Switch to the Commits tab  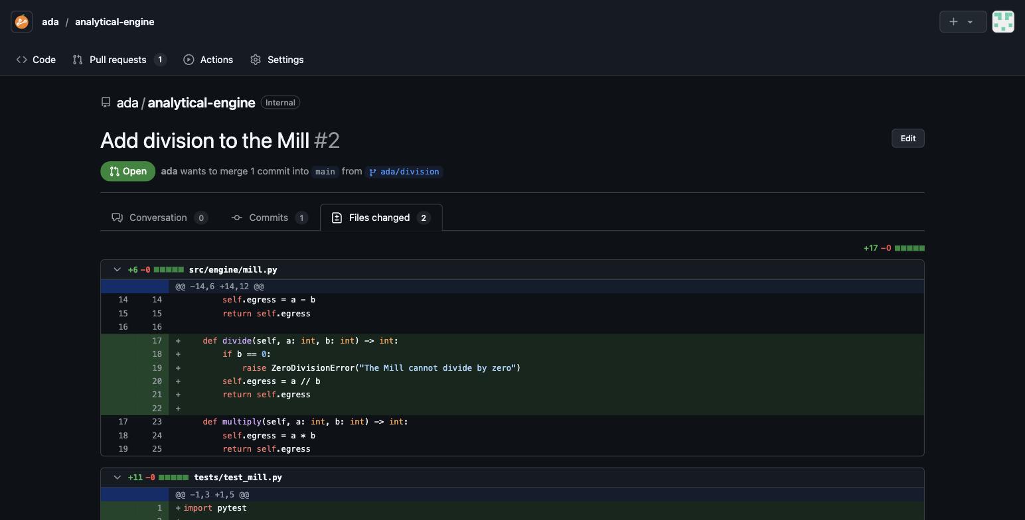[269, 218]
